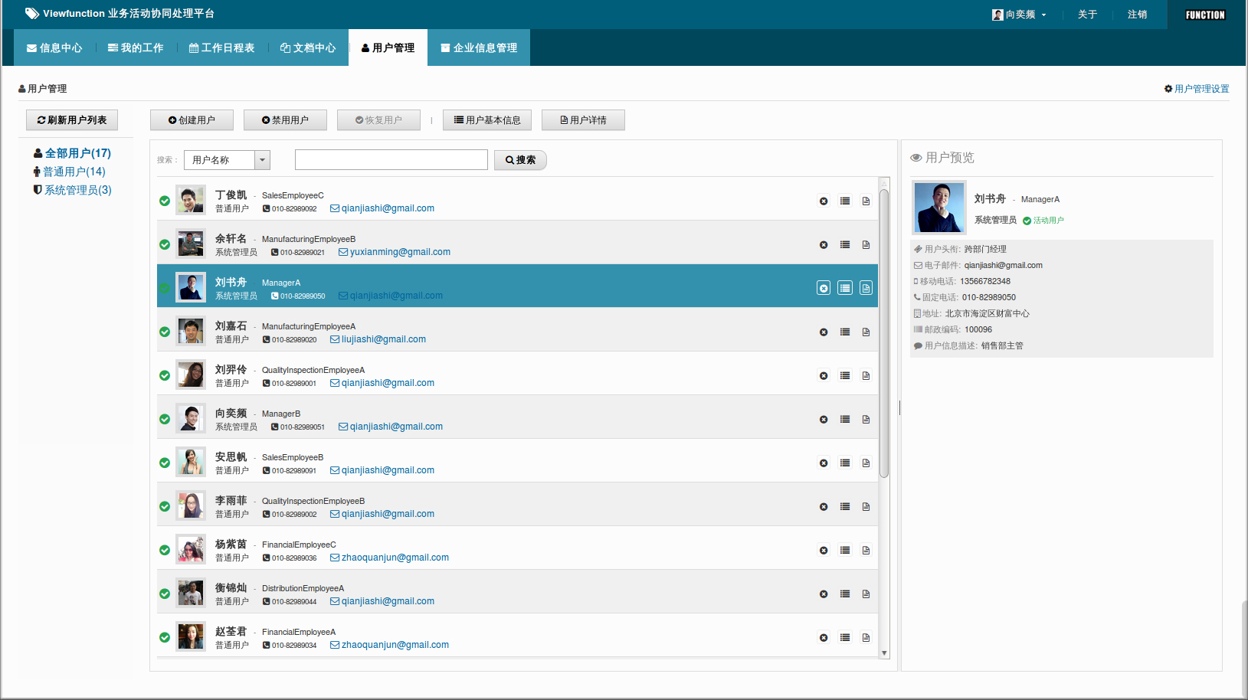This screenshot has height=700, width=1248.
Task: Switch to 我的工作 tab
Action: 136,47
